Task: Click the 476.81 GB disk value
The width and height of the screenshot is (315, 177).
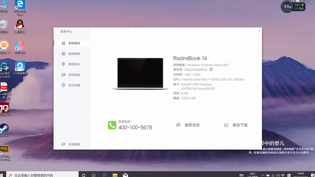Action: (188, 98)
